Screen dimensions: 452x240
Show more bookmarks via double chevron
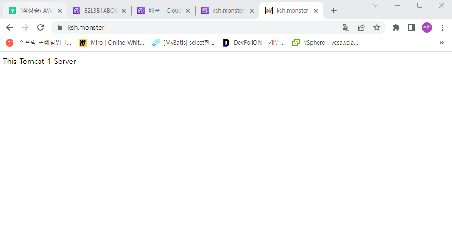(x=441, y=43)
